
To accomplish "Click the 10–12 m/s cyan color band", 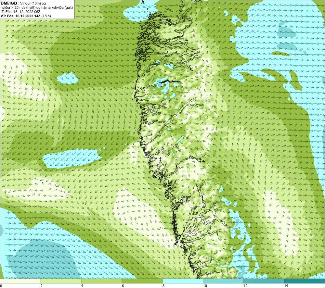I will (x=224, y=281).
